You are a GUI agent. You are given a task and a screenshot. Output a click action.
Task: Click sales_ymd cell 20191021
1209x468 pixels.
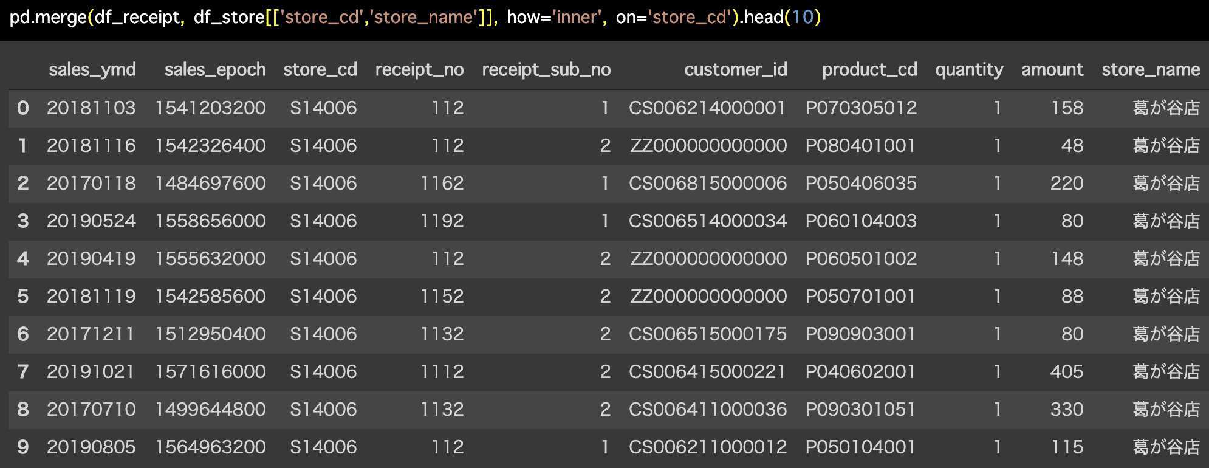coord(91,372)
